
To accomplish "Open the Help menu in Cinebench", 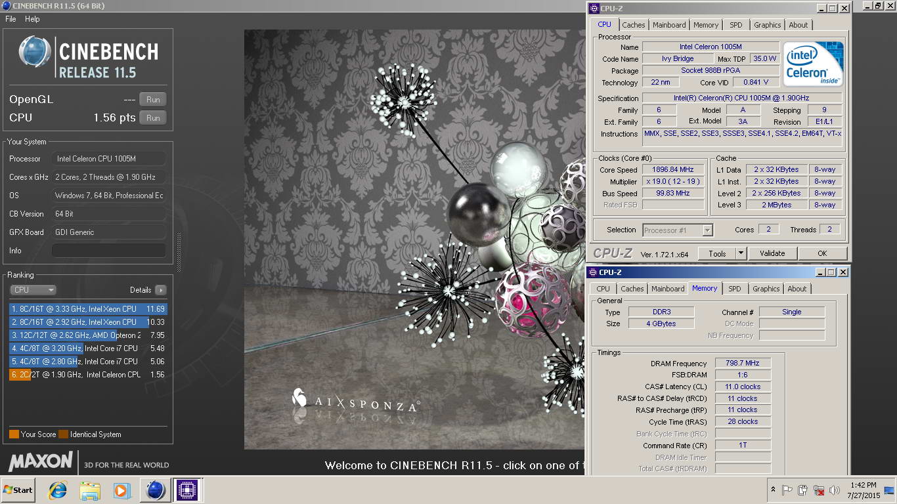I will click(x=32, y=19).
